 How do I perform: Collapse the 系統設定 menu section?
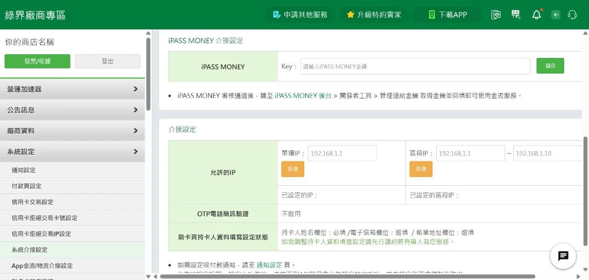point(72,151)
